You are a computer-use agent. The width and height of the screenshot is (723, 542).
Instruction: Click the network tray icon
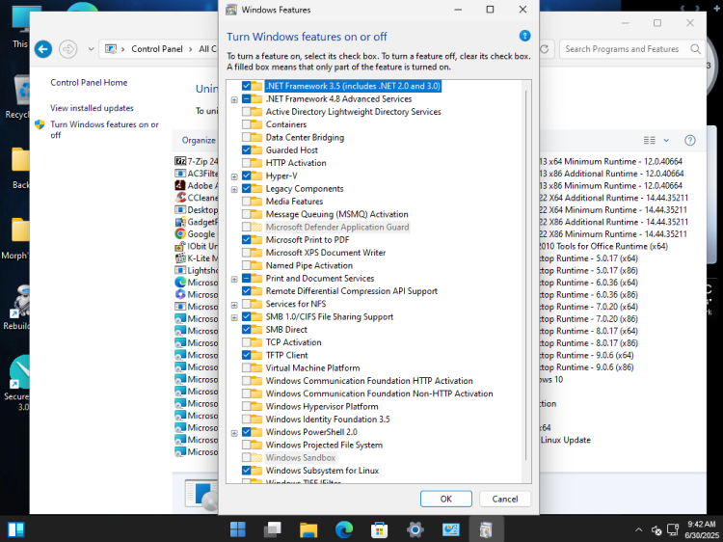673,529
